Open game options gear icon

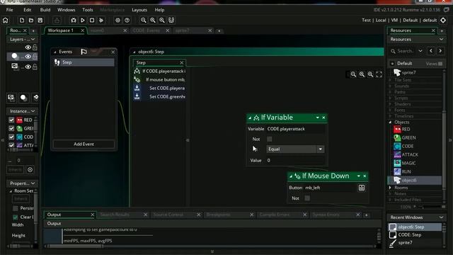118,21
